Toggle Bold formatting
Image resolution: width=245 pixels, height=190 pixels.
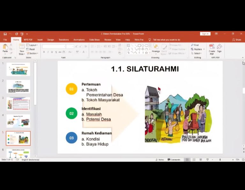pyautogui.click(x=44, y=52)
